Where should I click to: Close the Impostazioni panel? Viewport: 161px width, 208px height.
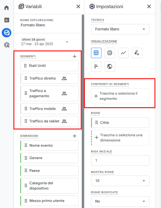(149, 6)
